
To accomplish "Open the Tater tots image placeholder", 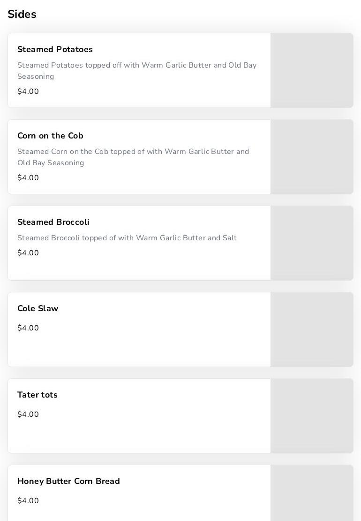I will click(312, 416).
